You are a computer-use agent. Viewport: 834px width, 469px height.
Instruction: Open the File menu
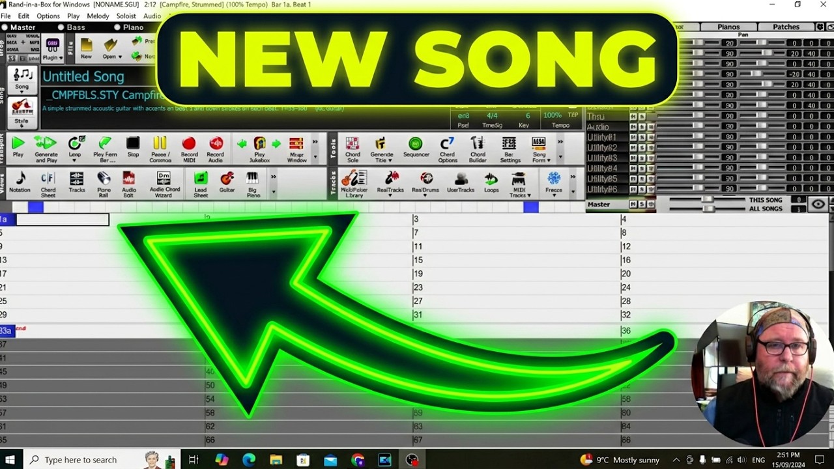click(5, 16)
